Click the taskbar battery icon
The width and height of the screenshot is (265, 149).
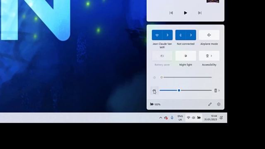click(x=199, y=118)
